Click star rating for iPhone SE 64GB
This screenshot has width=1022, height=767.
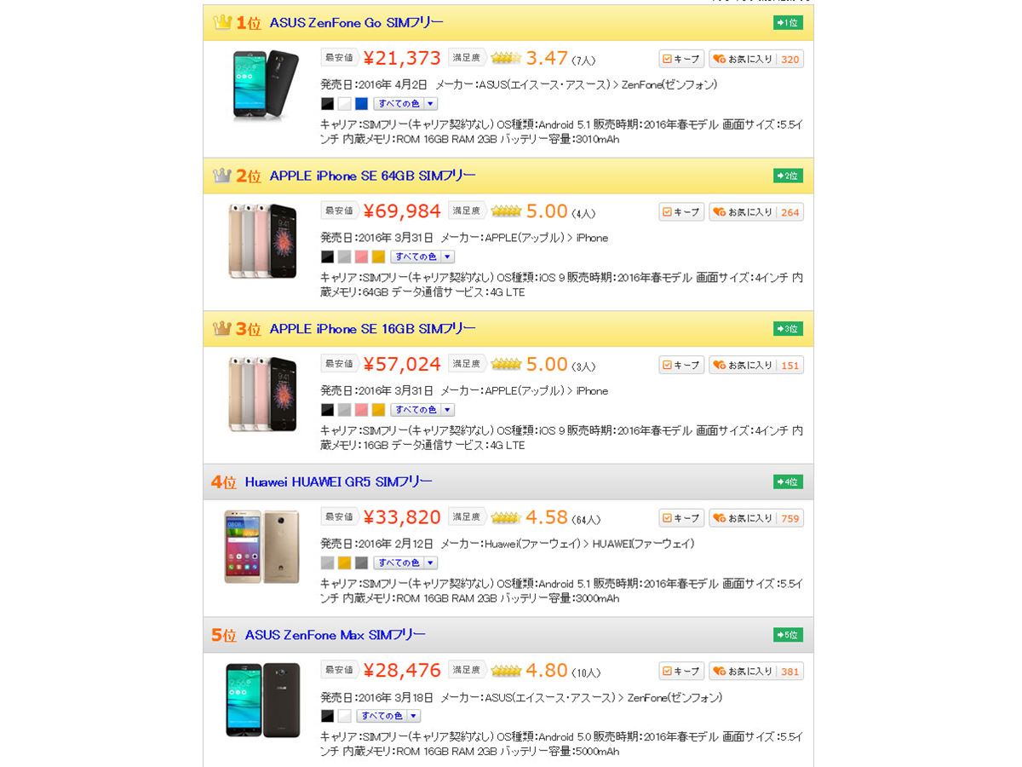click(507, 211)
